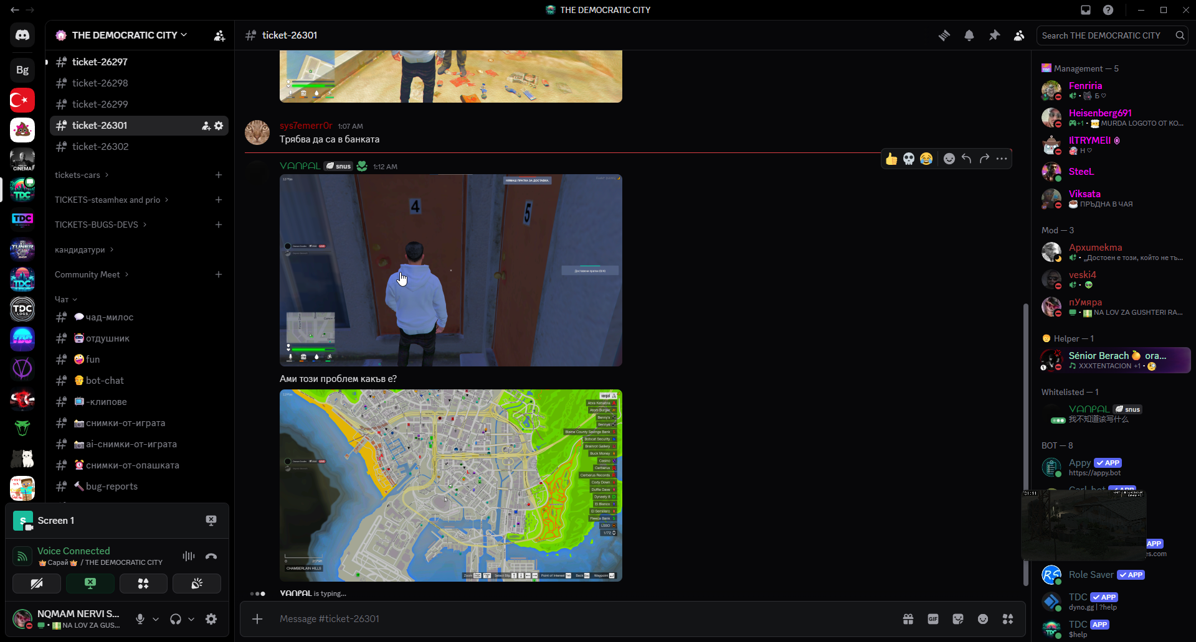Image resolution: width=1196 pixels, height=642 pixels.
Task: Forward the message with arrow icon
Action: (984, 159)
